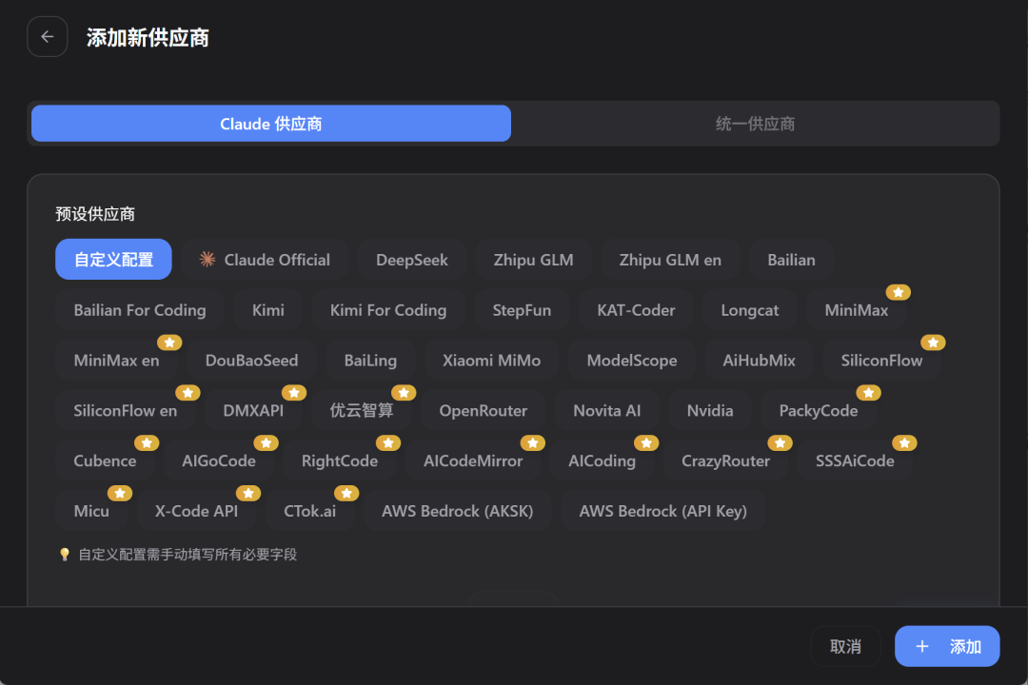Click the back arrow at top left
1028x685 pixels.
coord(48,36)
